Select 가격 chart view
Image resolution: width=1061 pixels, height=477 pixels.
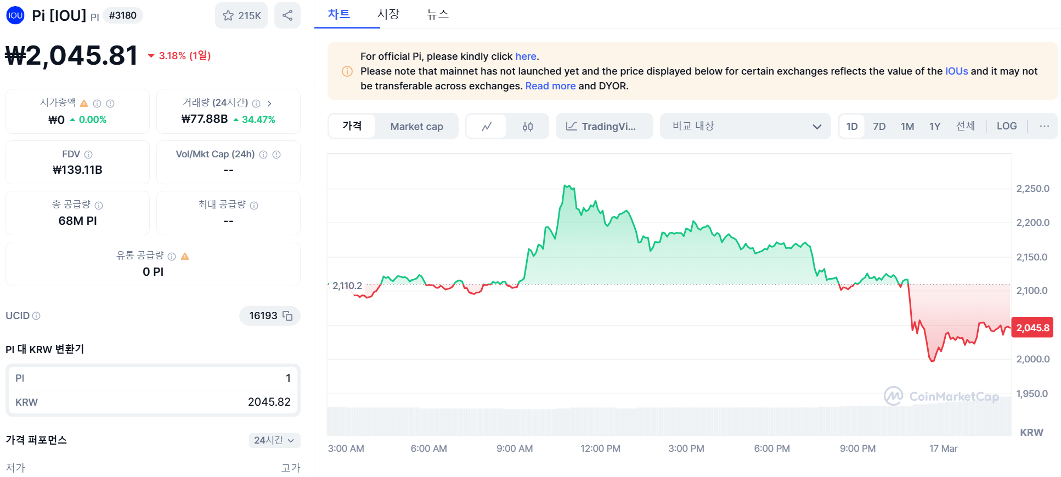click(352, 126)
